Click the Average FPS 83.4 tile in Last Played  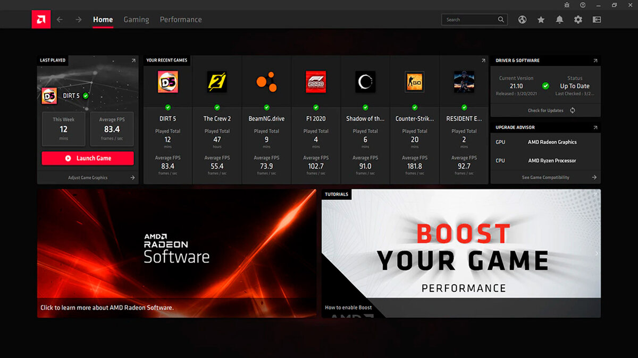[112, 129]
